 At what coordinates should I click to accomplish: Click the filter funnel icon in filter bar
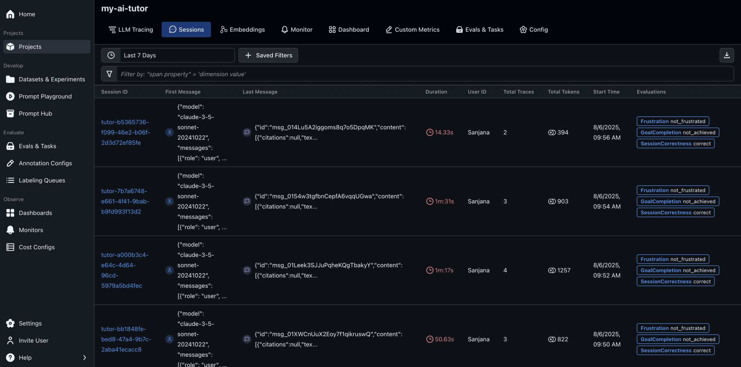109,74
